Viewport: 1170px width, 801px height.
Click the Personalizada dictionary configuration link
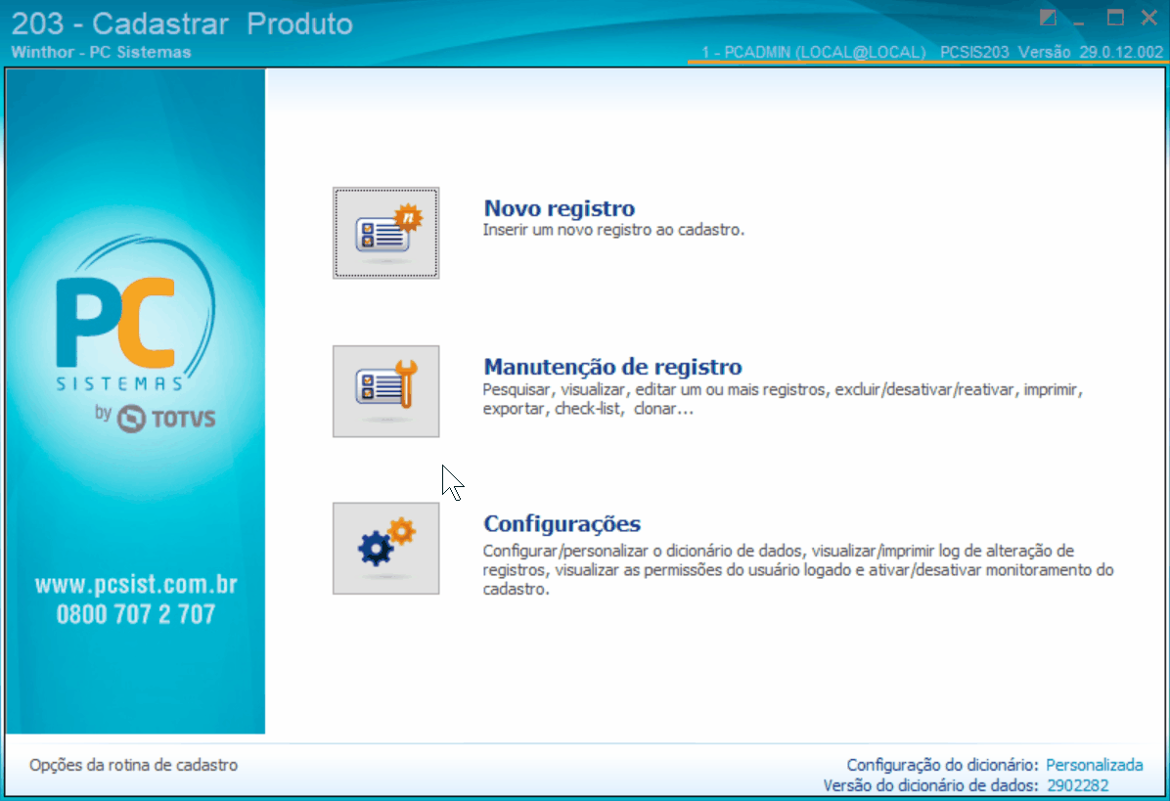(x=1094, y=765)
